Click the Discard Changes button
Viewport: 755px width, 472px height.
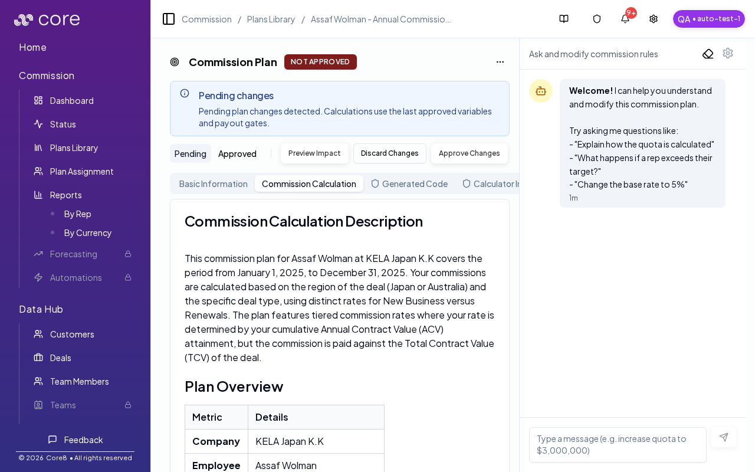(389, 153)
